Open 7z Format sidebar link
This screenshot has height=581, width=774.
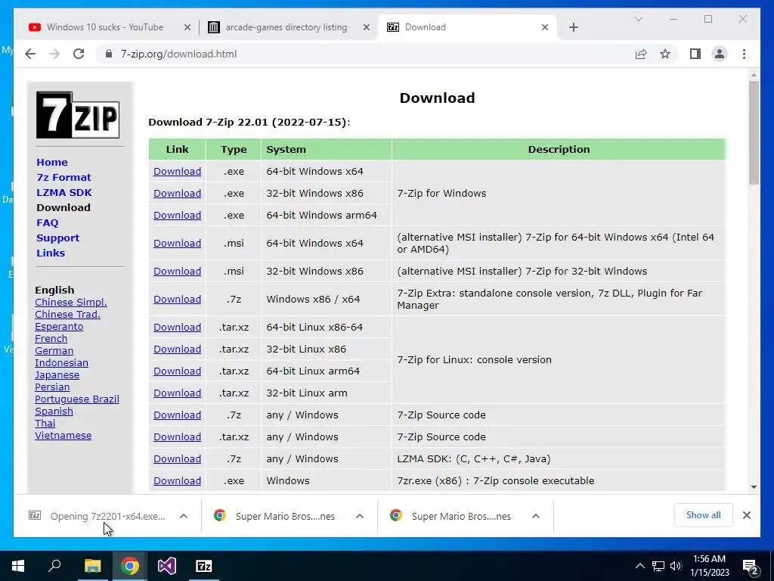click(x=63, y=177)
